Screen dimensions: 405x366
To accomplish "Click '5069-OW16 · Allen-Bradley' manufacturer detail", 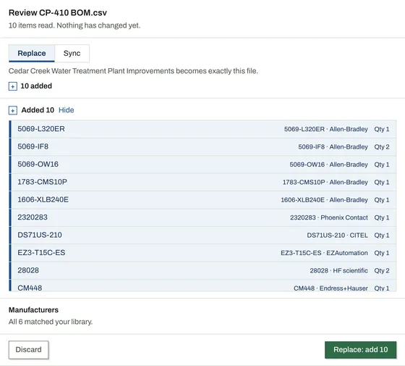I will 328,165.
